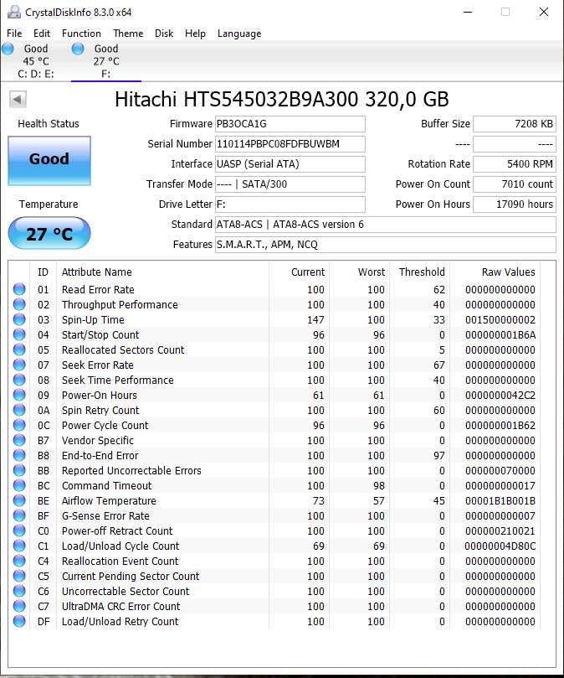Click the Threshold column header

(x=422, y=272)
